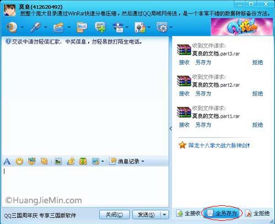Click the security info notice icon
The image size is (275, 224).
click(8, 41)
